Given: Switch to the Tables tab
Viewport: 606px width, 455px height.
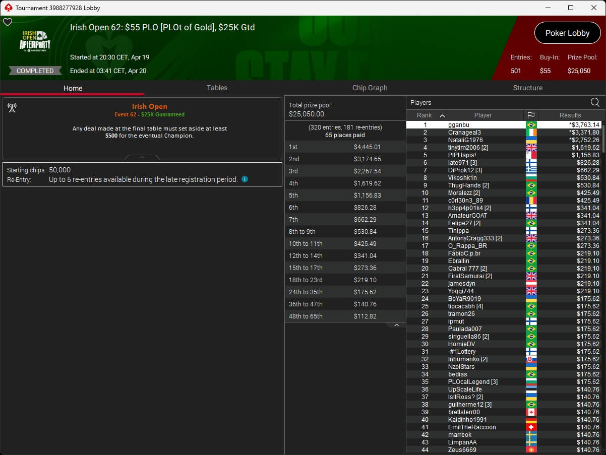Looking at the screenshot, I should pos(217,88).
